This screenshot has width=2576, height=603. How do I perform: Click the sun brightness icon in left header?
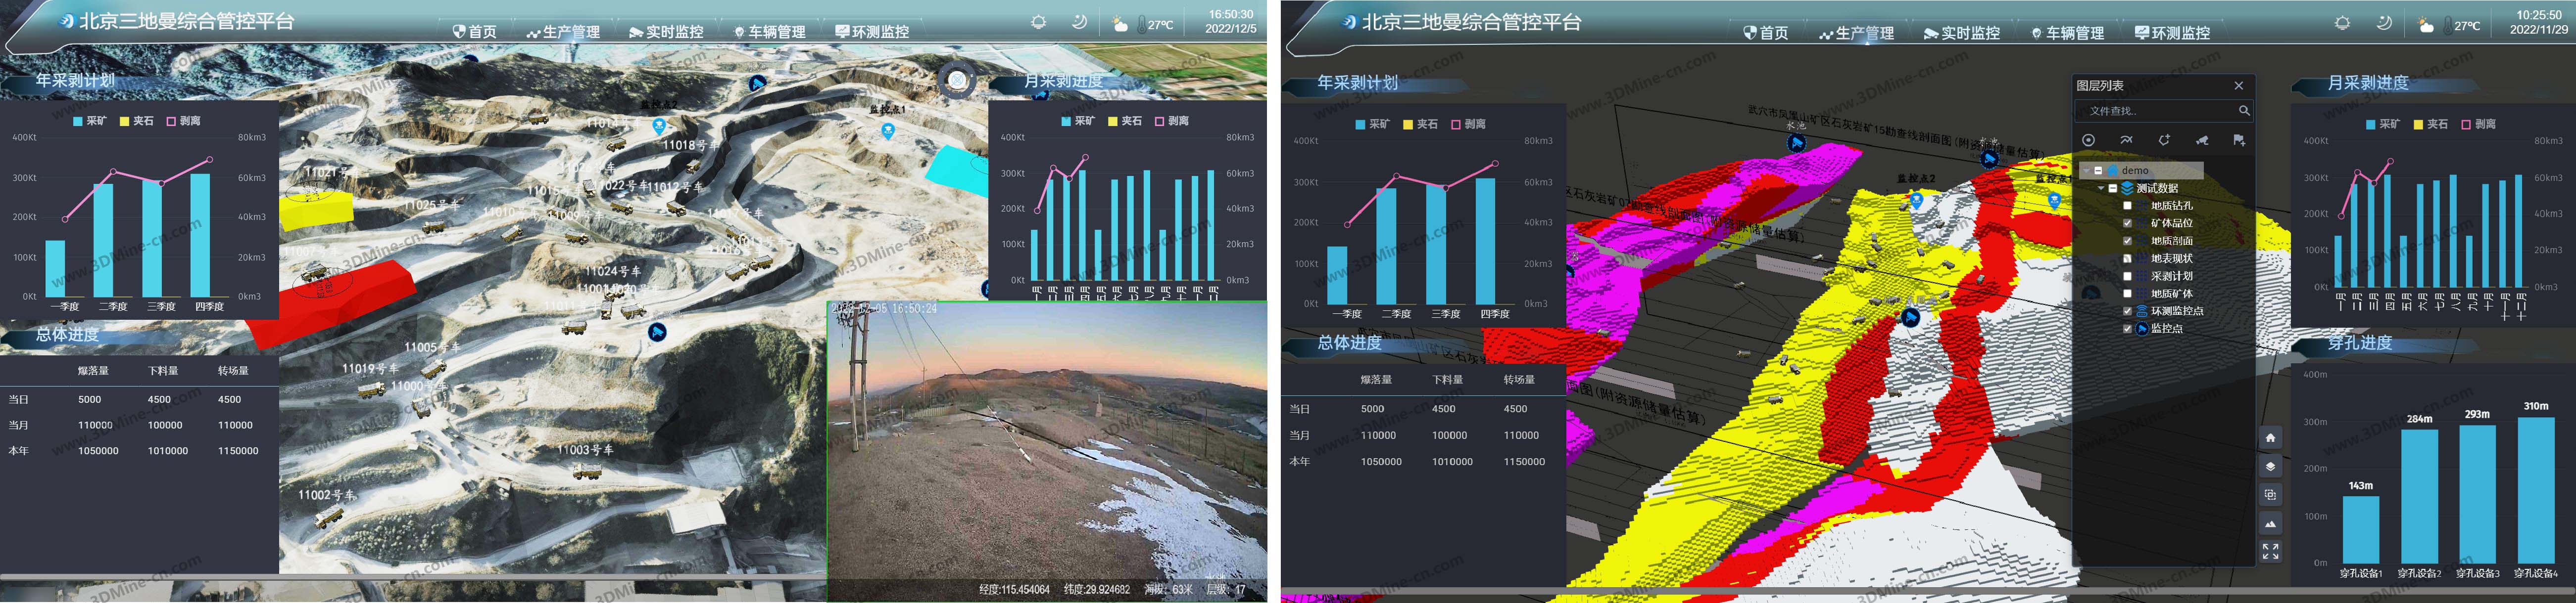(1039, 22)
